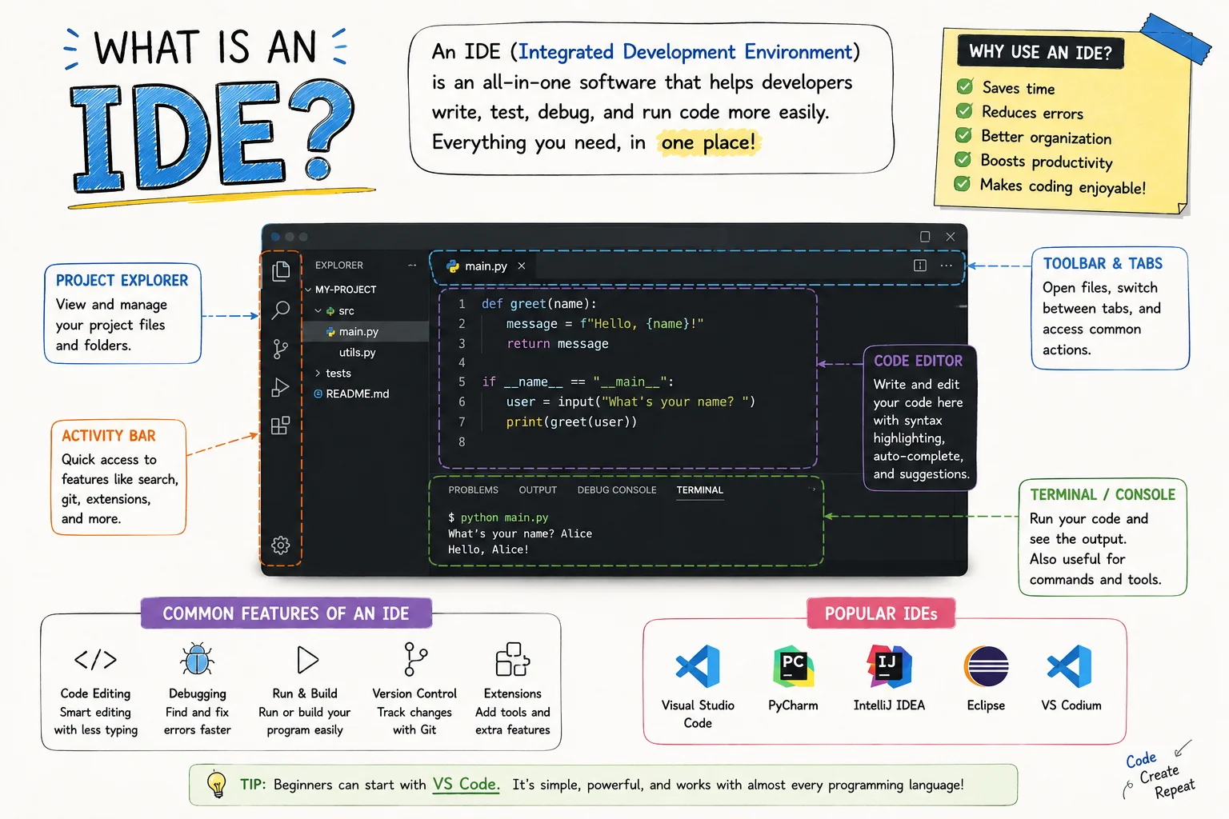This screenshot has width=1229, height=819.
Task: Switch to the OUTPUT panel tab
Action: pos(538,490)
